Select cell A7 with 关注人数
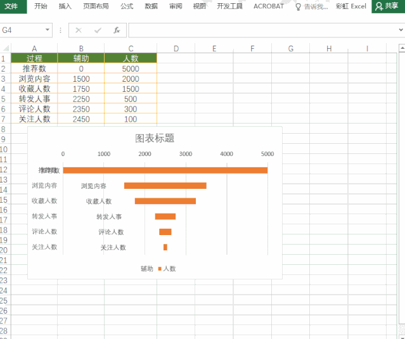This screenshot has width=405, height=339. click(34, 119)
